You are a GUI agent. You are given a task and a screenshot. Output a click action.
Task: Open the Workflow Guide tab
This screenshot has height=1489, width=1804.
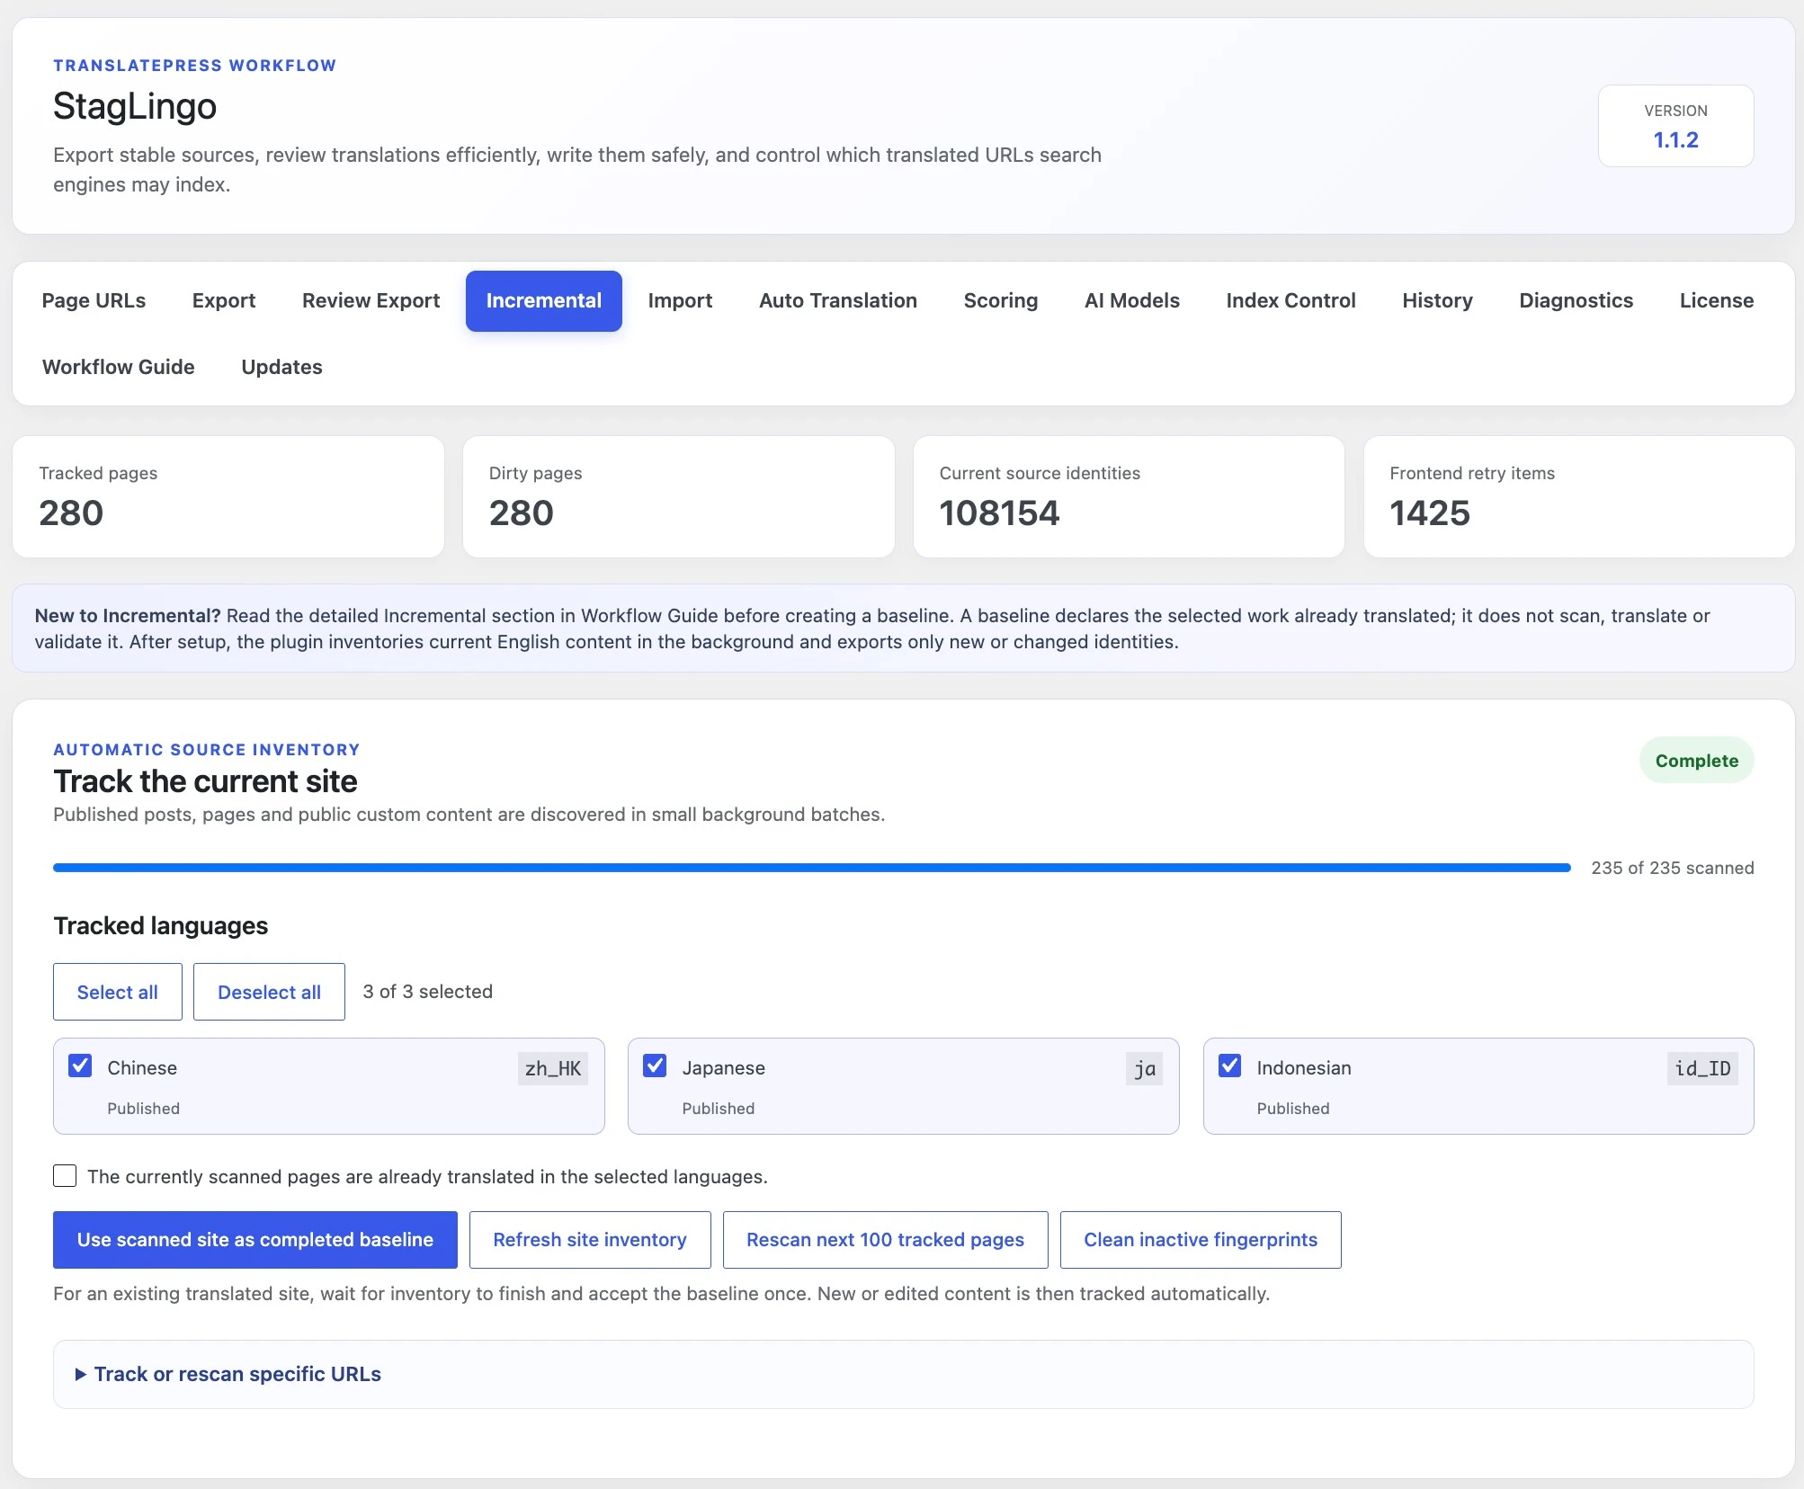(x=119, y=367)
